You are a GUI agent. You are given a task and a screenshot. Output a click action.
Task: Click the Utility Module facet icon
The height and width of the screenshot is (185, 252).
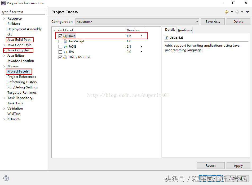pos(65,57)
